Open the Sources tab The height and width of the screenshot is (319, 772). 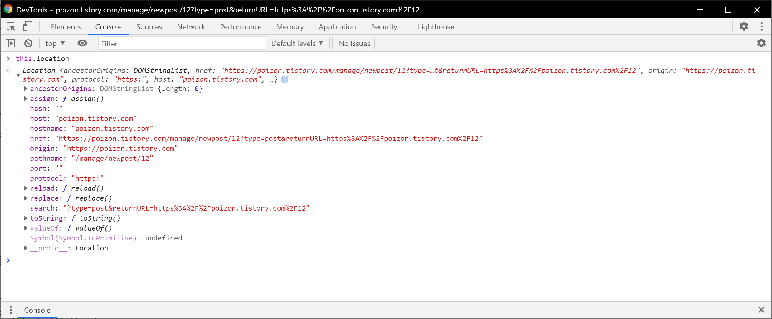click(x=149, y=27)
